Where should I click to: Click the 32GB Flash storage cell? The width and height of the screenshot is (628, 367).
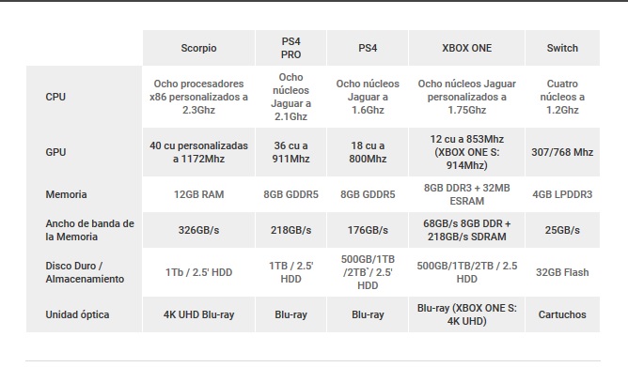[562, 272]
